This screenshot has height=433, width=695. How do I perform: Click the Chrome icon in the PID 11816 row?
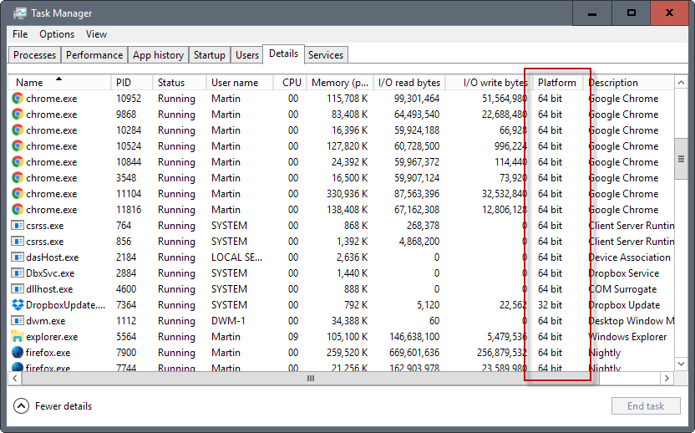(x=18, y=210)
